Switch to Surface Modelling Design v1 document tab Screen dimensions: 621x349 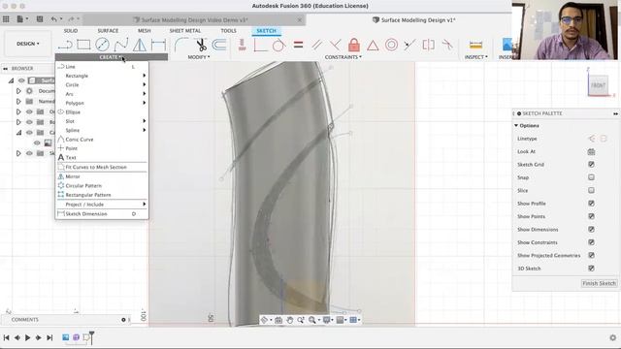tap(414, 19)
